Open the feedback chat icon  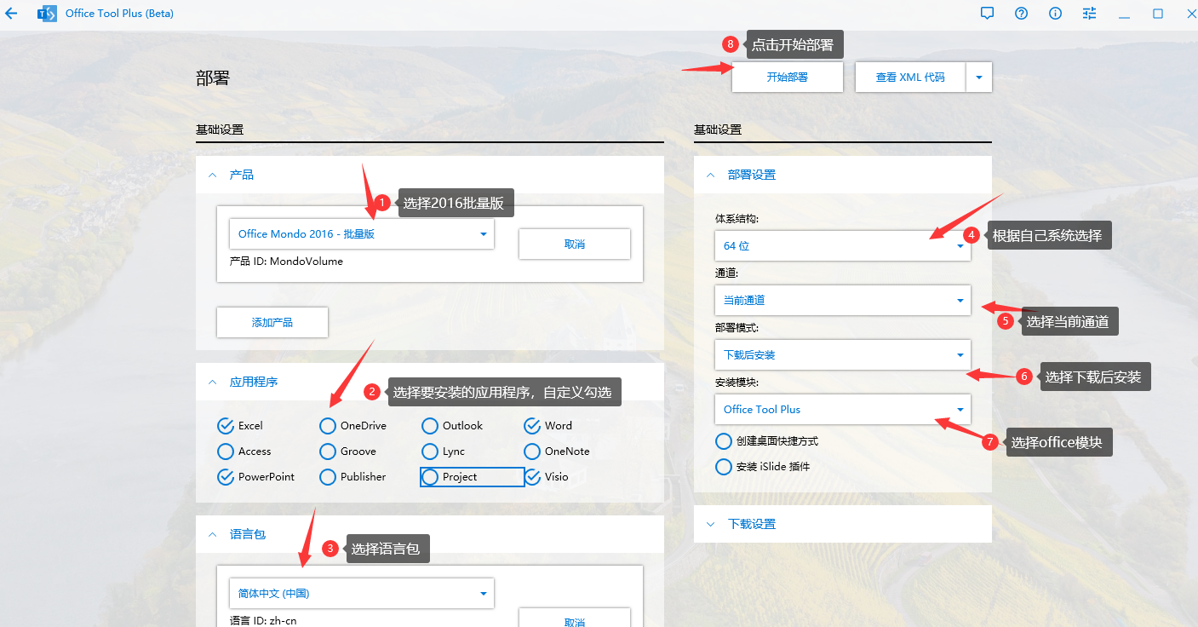pyautogui.click(x=987, y=14)
